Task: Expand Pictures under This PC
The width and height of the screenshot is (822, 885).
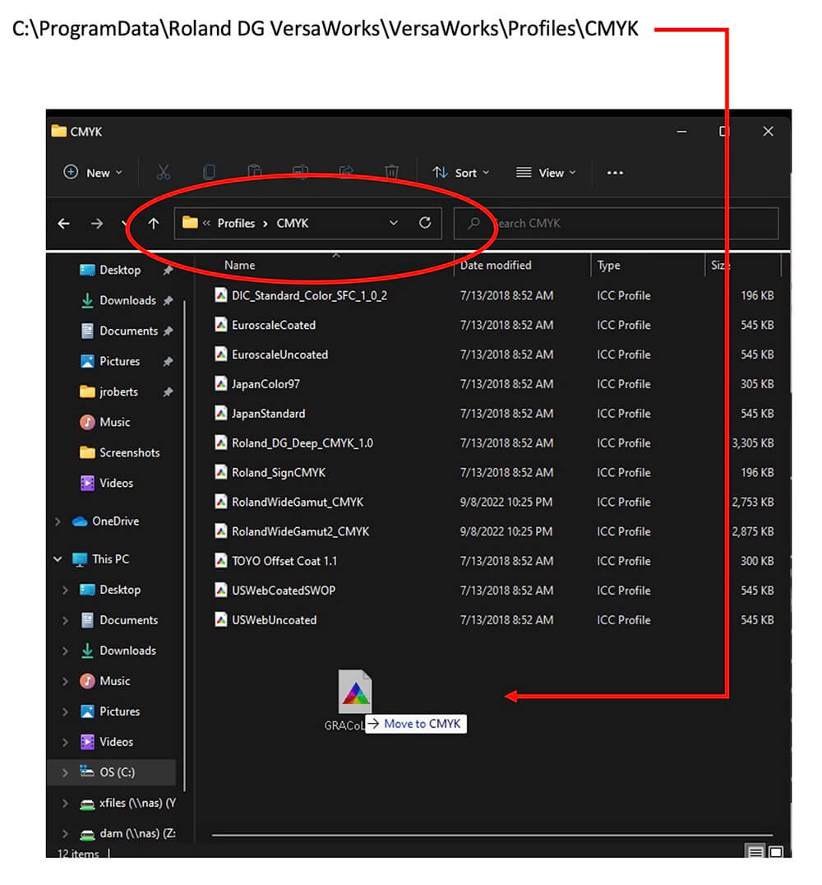Action: [66, 712]
